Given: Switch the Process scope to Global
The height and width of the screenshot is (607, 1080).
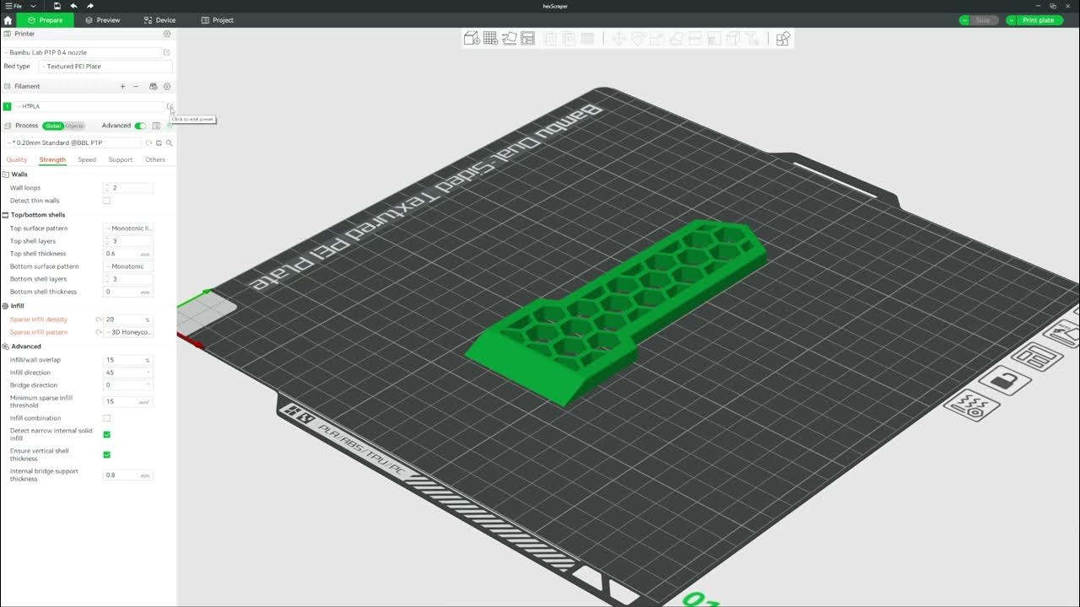Looking at the screenshot, I should pyautogui.click(x=53, y=126).
